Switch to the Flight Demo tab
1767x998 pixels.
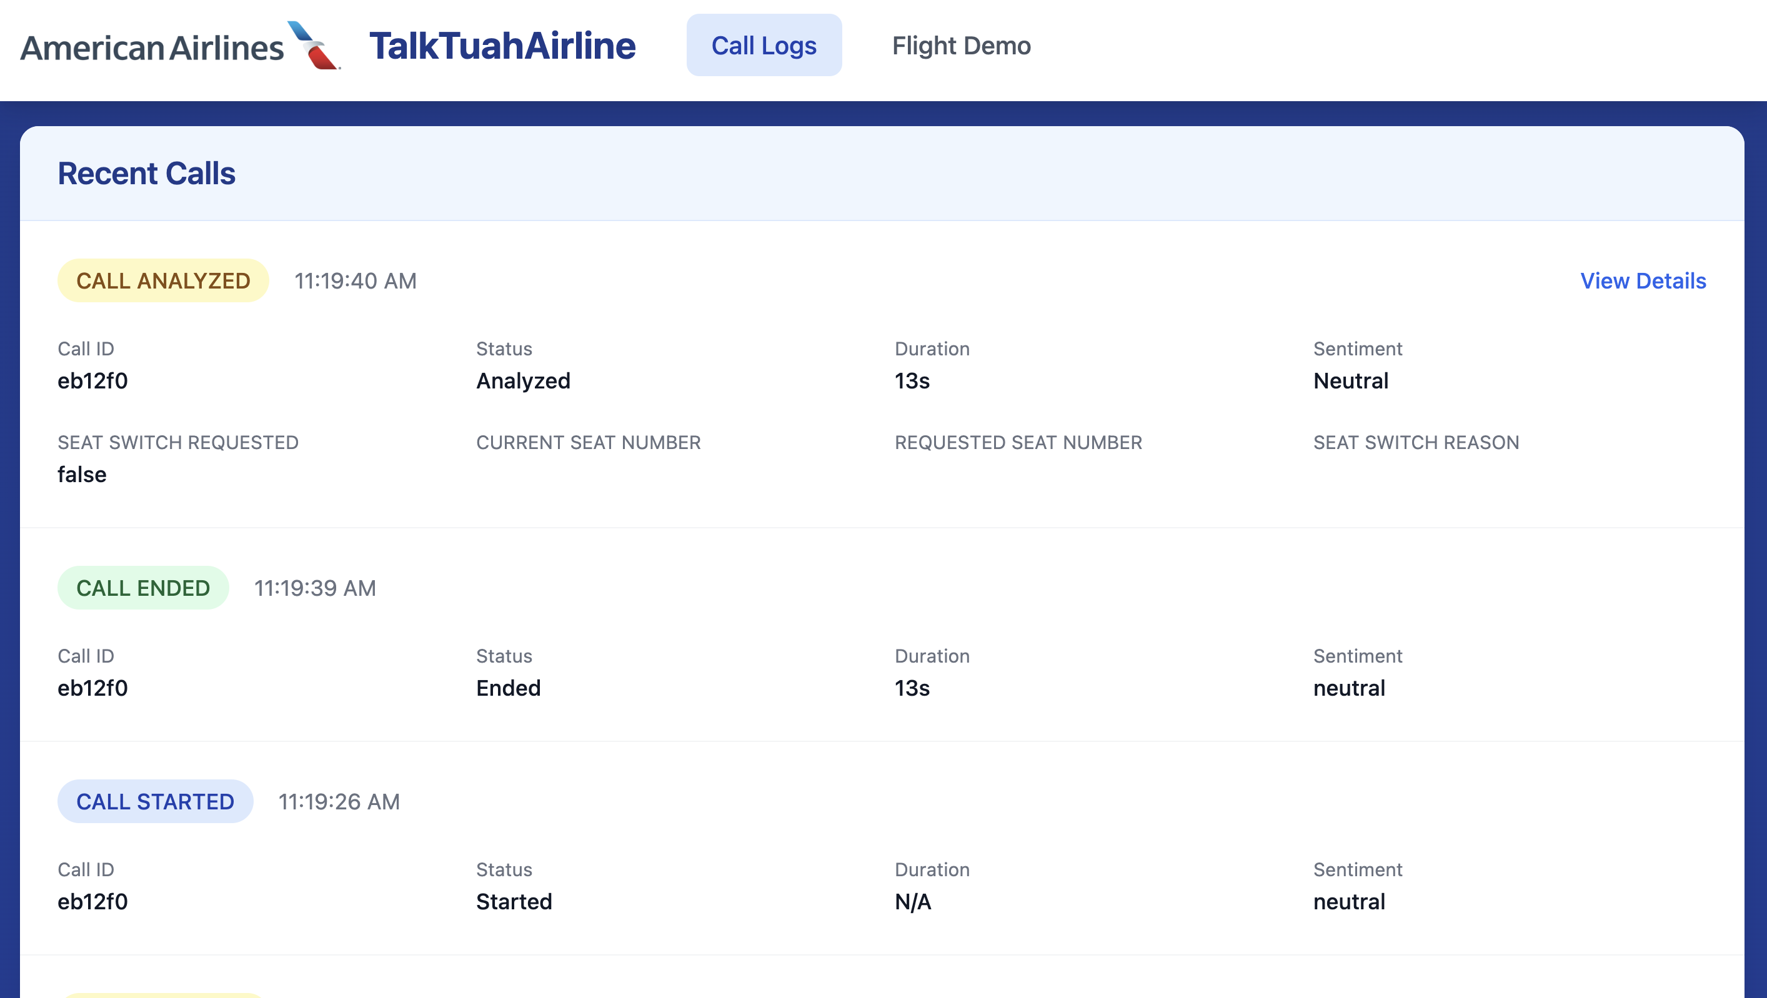pos(961,45)
